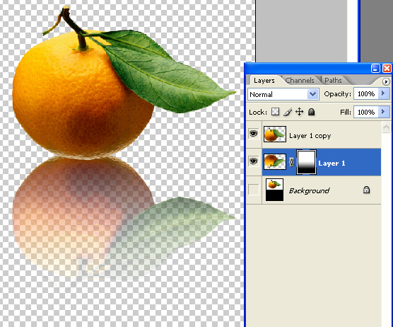Select the Layer 1 orange image thumbnail
The image size is (393, 327).
[x=275, y=161]
